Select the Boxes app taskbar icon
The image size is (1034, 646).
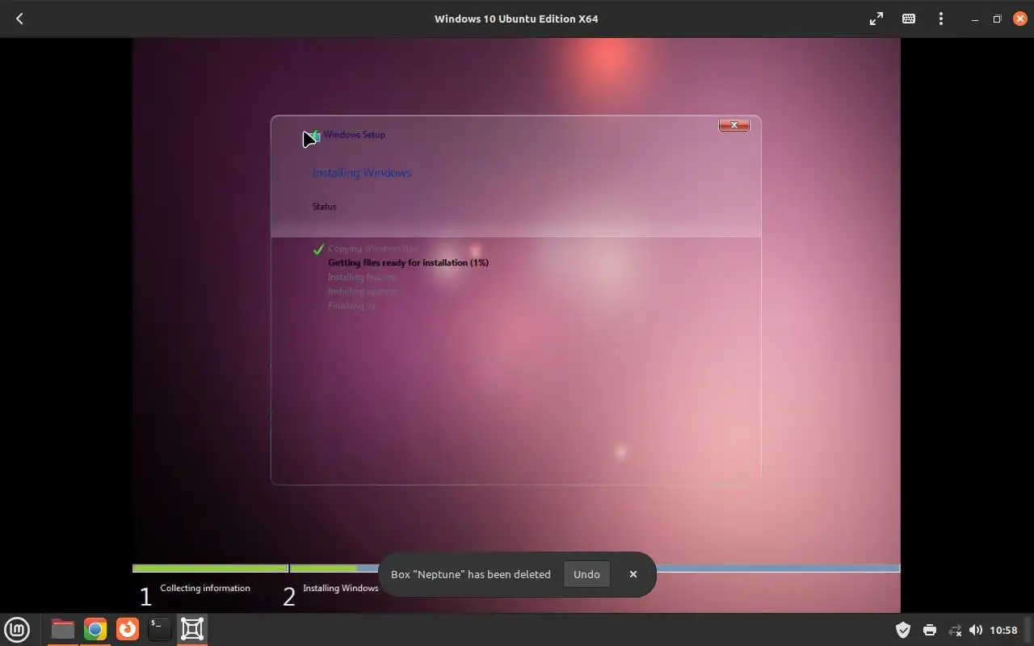point(192,629)
